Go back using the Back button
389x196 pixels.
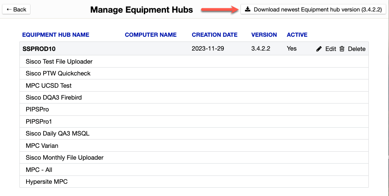click(x=16, y=9)
